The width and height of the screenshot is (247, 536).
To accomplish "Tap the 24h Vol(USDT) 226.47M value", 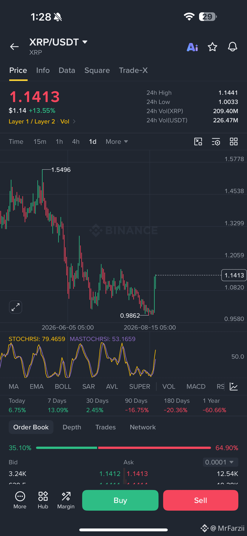I will coord(226,120).
